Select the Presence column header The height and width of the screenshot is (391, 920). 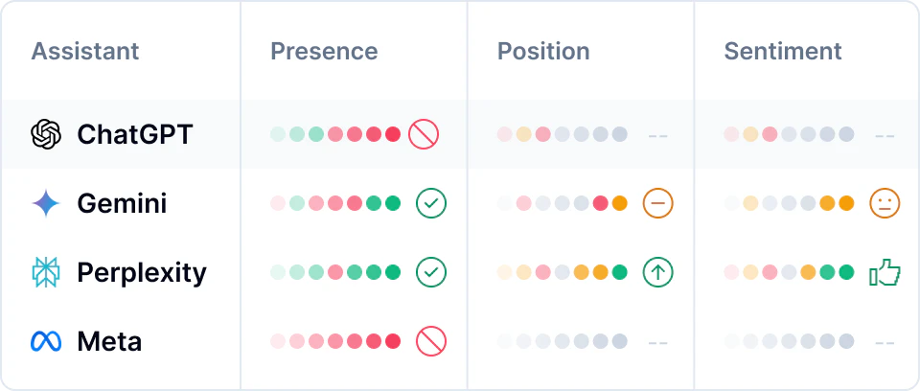coord(324,51)
